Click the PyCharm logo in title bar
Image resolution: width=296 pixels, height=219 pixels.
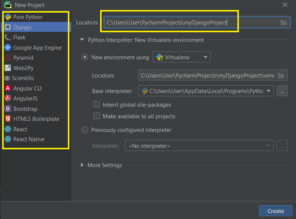[7, 5]
